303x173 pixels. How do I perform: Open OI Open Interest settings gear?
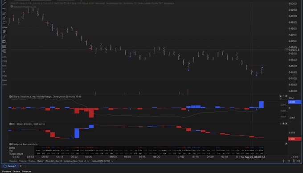10,124
